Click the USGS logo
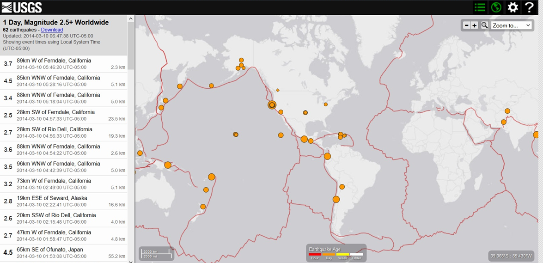 coord(22,7)
